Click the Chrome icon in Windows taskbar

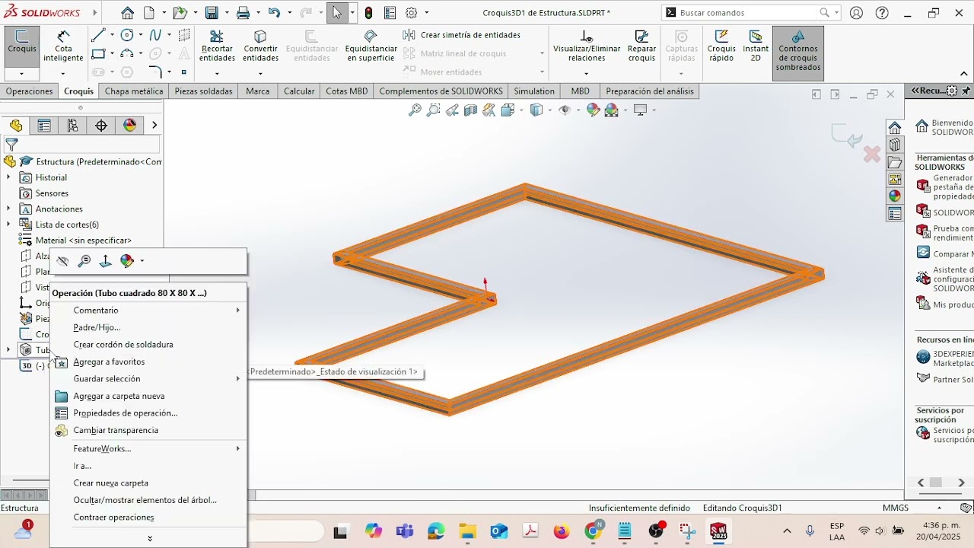tap(594, 531)
